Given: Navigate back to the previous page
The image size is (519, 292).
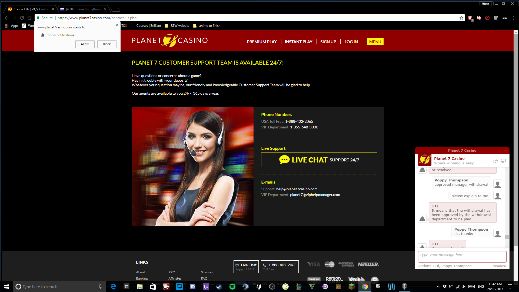Looking at the screenshot, I should click(x=7, y=18).
